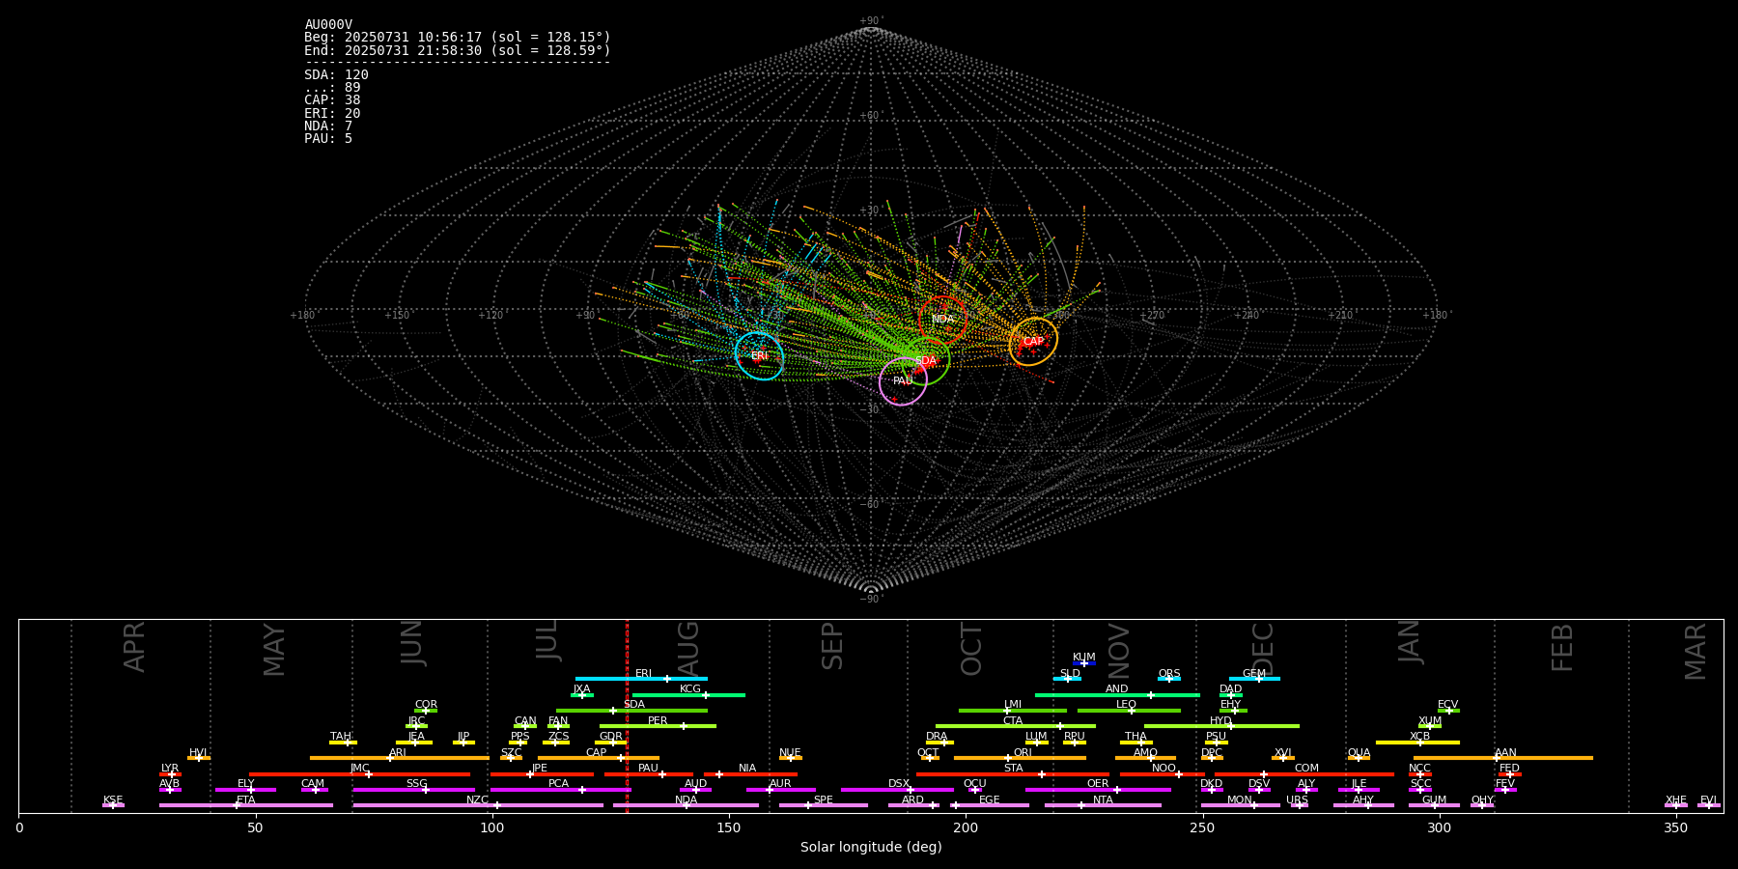Click the green AND shower bar
1738x869 pixels.
point(1117,694)
